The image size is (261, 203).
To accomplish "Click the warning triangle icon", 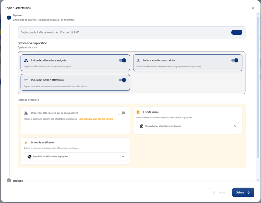I will pyautogui.click(x=26, y=113).
